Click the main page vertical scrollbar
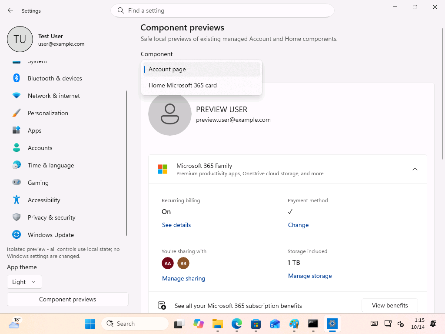445x334 pixels. pyautogui.click(x=443, y=94)
